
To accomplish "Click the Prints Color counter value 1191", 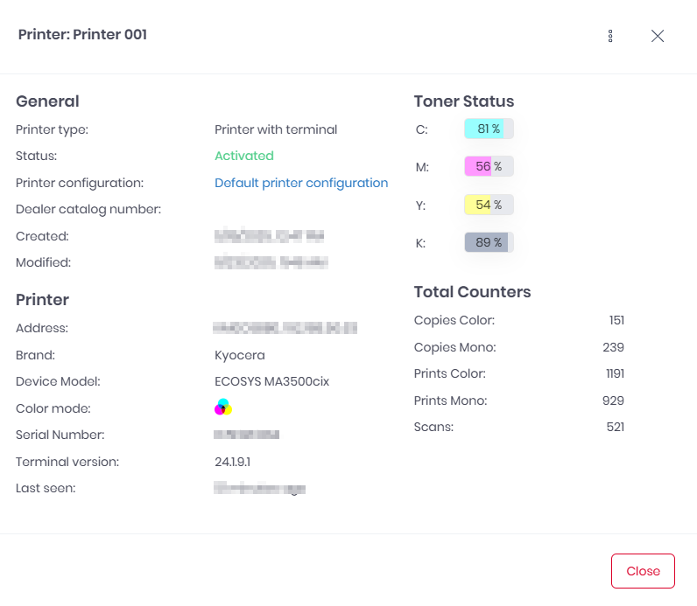I will [613, 373].
